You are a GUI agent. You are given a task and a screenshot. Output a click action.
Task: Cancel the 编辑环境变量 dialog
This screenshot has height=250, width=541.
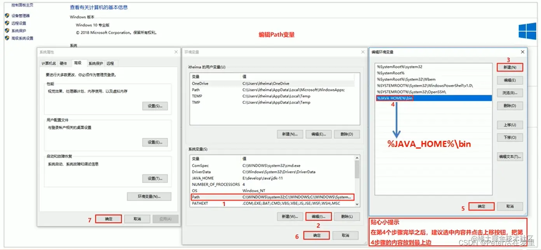pyautogui.click(x=510, y=207)
